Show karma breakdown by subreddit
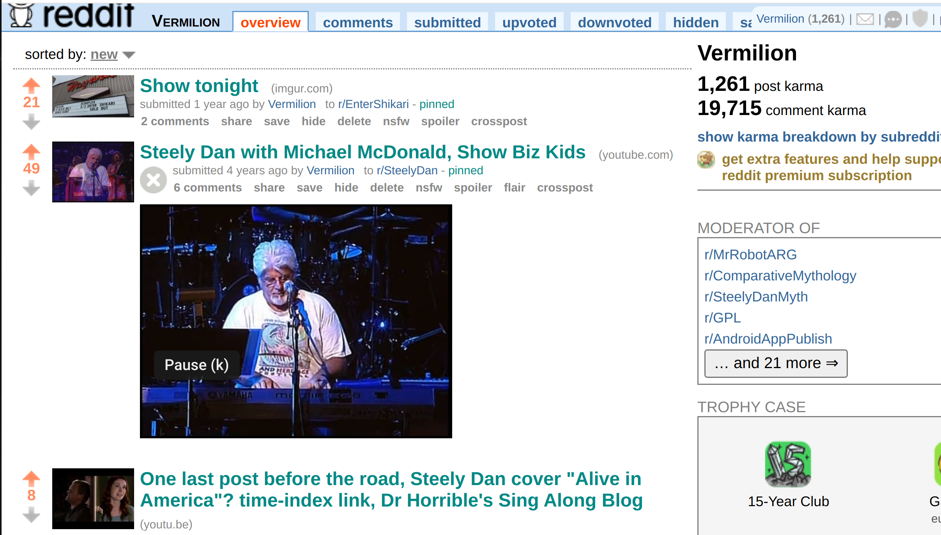Viewport: 941px width, 535px height. pos(819,137)
